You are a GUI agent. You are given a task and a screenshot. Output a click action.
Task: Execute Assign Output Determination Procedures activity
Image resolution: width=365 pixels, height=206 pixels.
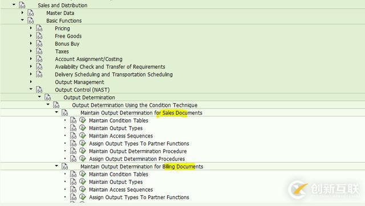[x=82, y=159]
